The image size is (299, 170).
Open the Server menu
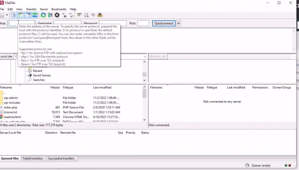point(44,9)
